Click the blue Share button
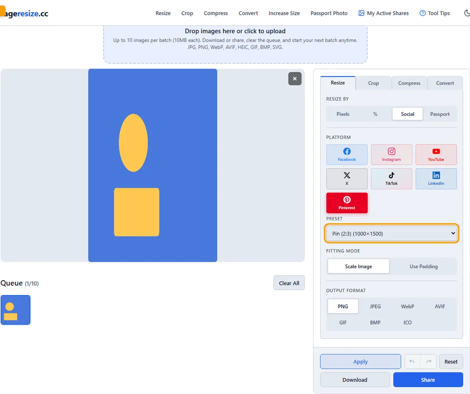This screenshot has height=394, width=470. tap(428, 380)
